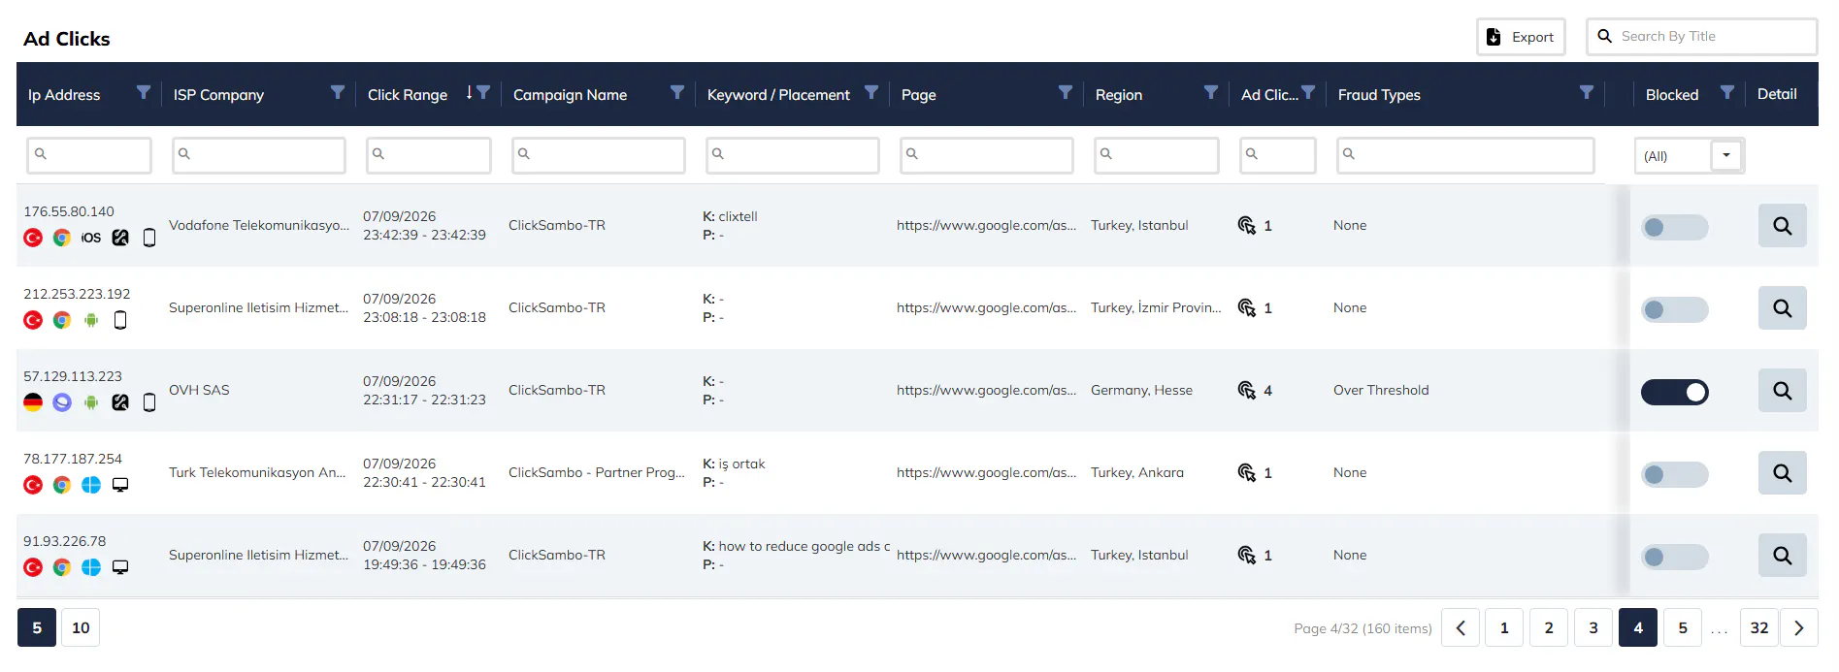View details for IP 57.129.113.223
1839x672 pixels.
(1783, 391)
